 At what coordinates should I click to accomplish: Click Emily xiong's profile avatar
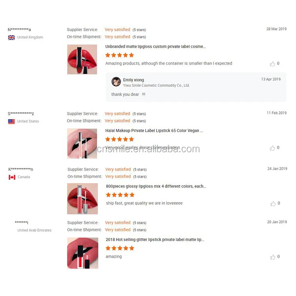pyautogui.click(x=116, y=82)
